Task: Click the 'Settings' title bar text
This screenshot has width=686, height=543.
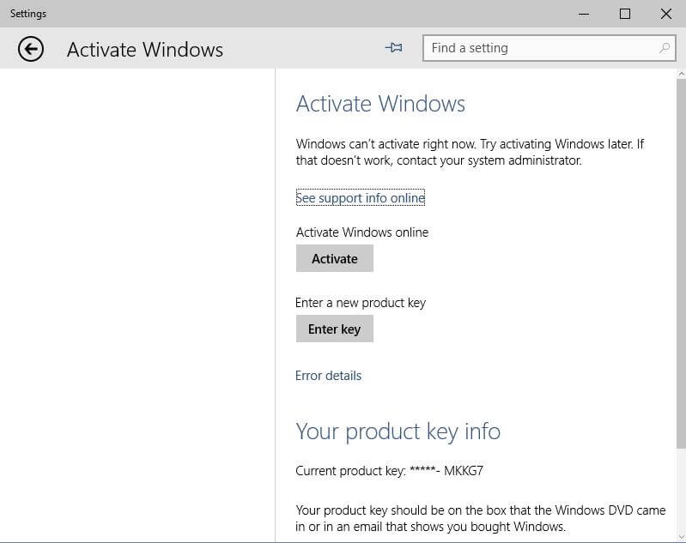Action: coord(28,14)
